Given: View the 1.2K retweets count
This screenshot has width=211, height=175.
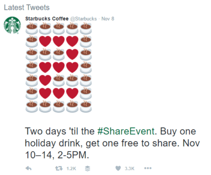Looking at the screenshot, I should pos(71,168).
